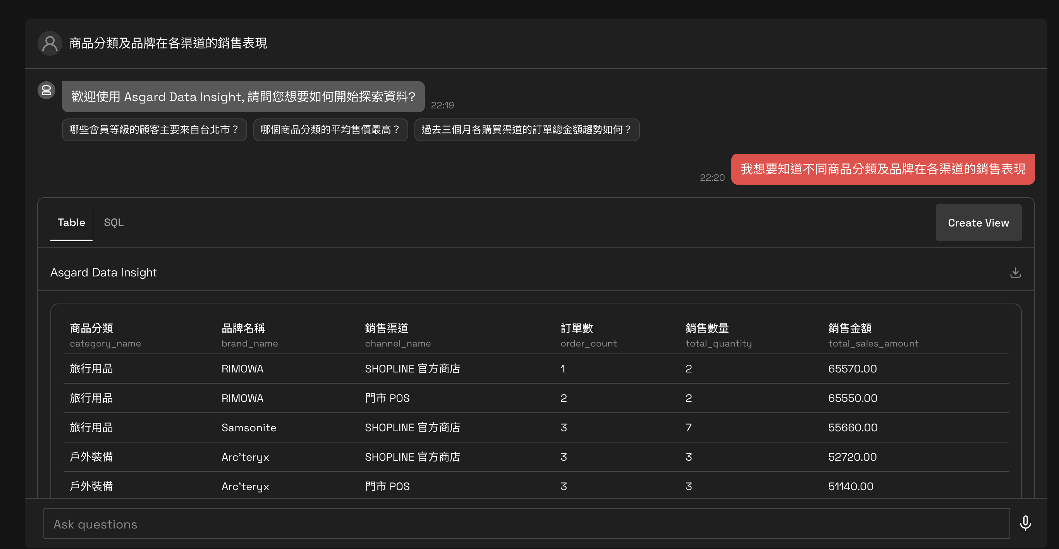This screenshot has width=1059, height=549.
Task: Choose suggestion about 商品分類 highest average price
Action: click(x=330, y=130)
